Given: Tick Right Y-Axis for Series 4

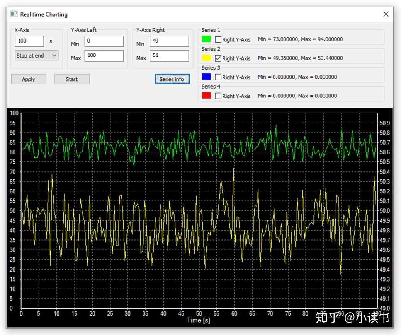Looking at the screenshot, I should pyautogui.click(x=218, y=96).
